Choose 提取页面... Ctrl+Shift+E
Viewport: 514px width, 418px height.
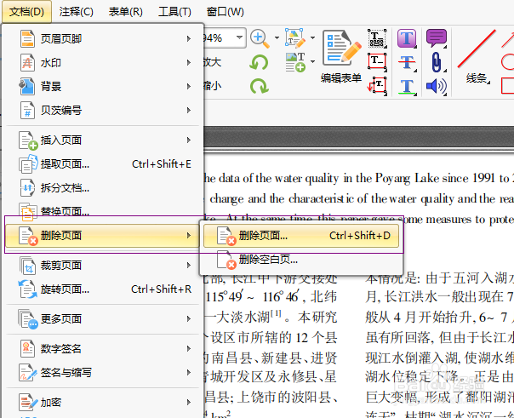click(x=103, y=164)
